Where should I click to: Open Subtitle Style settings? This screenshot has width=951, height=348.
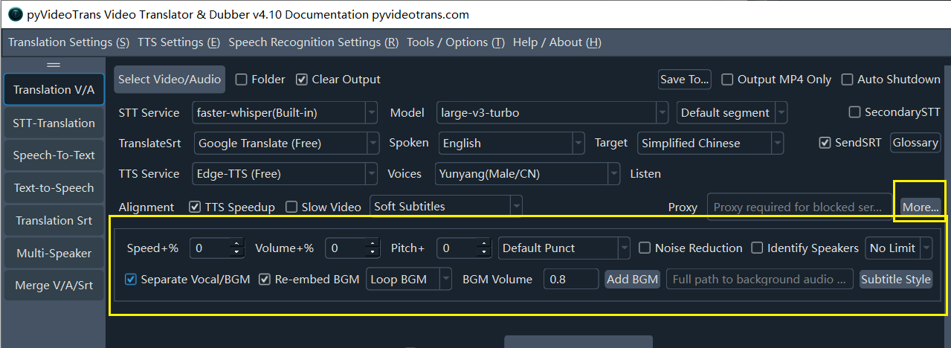tap(895, 280)
